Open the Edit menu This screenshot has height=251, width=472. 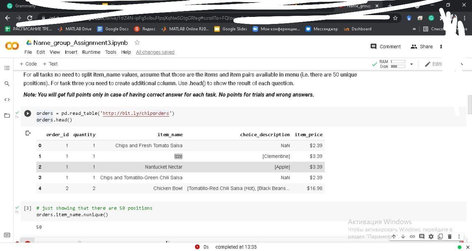point(41,52)
